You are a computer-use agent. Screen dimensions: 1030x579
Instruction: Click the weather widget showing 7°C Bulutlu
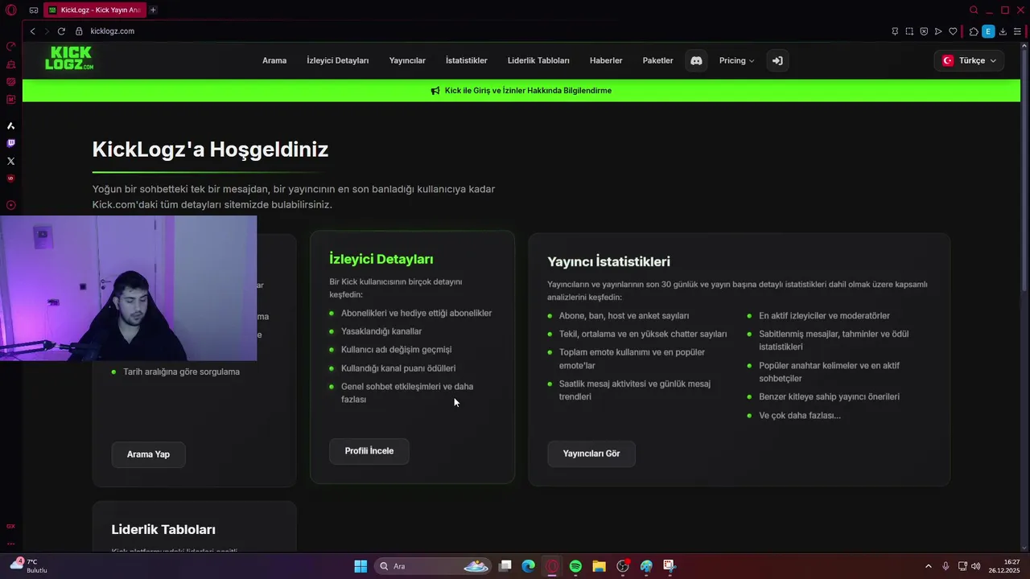[28, 566]
